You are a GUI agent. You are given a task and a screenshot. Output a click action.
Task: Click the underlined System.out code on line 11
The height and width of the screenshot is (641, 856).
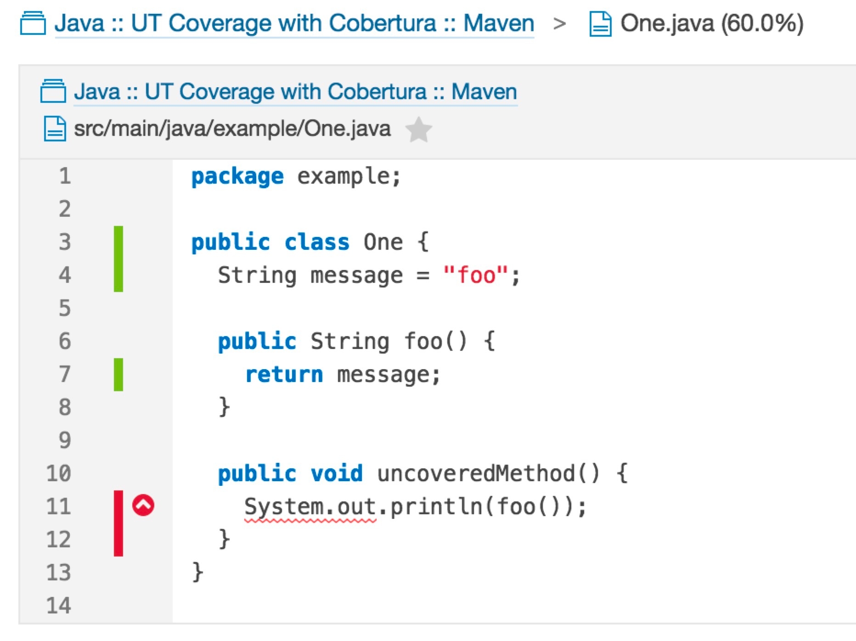[310, 507]
